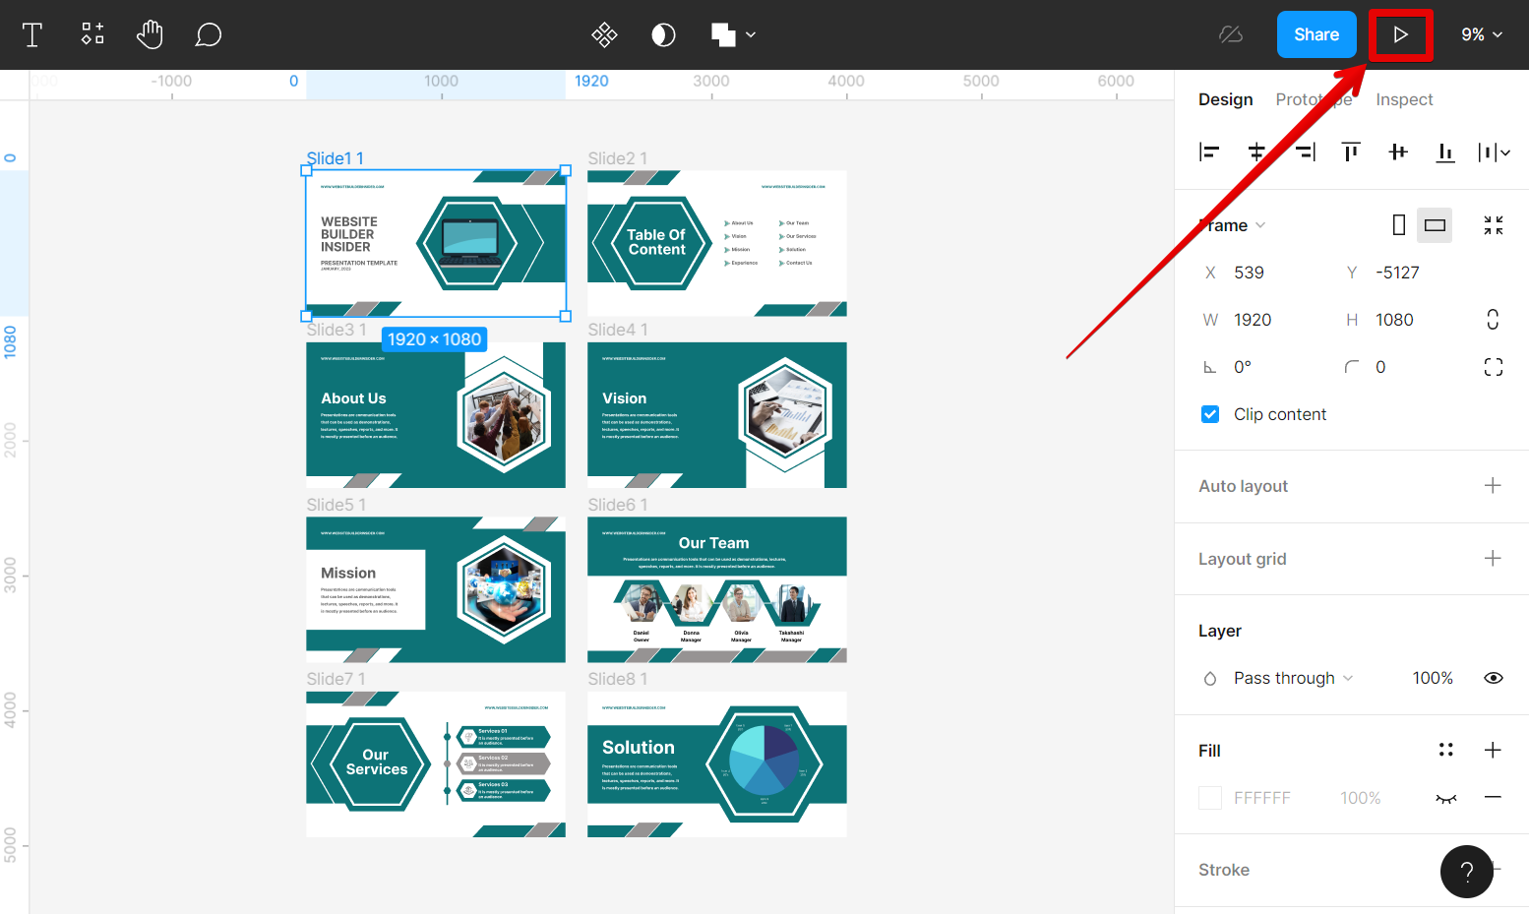The width and height of the screenshot is (1529, 914).
Task: Open the zoom level dropdown
Action: tap(1481, 34)
